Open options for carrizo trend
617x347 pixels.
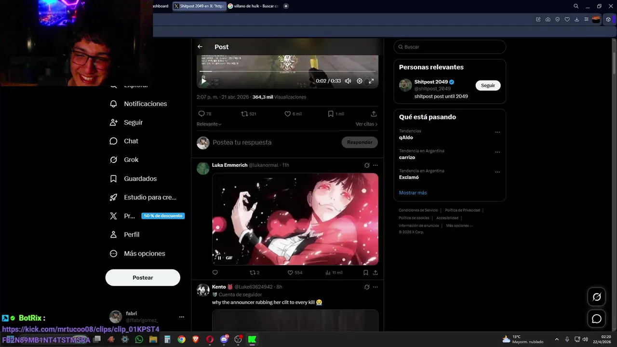tap(497, 152)
